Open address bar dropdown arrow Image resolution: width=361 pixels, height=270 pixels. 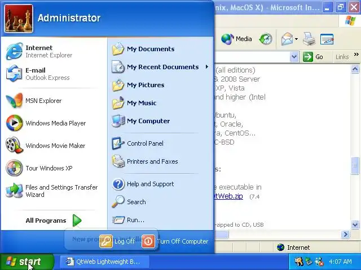pos(294,57)
